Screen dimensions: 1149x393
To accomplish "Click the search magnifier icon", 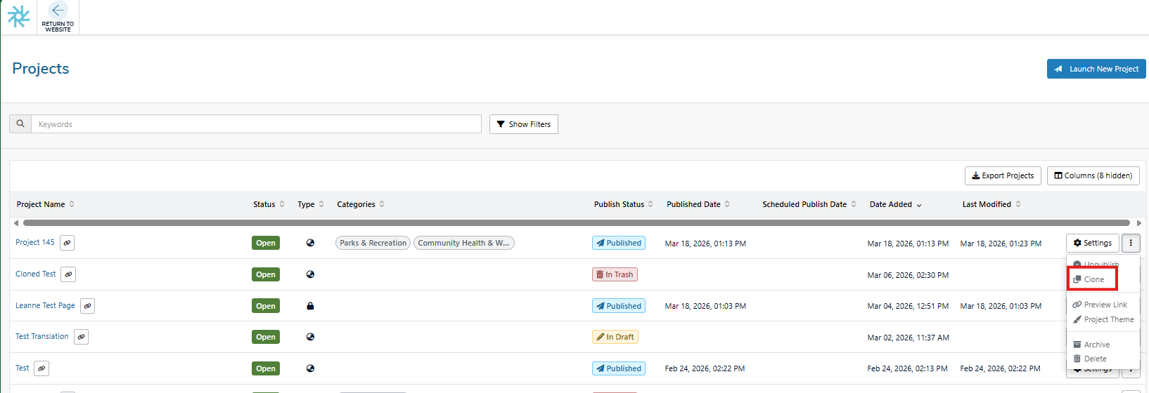I will [20, 124].
